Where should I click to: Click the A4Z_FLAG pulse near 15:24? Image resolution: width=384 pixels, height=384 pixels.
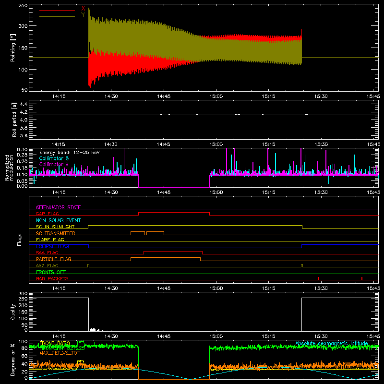pos(302,266)
